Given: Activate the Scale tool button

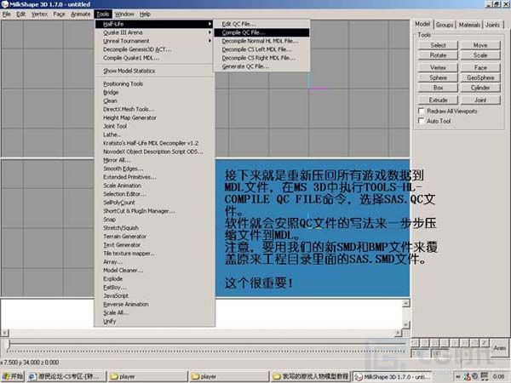Looking at the screenshot, I should tap(480, 55).
